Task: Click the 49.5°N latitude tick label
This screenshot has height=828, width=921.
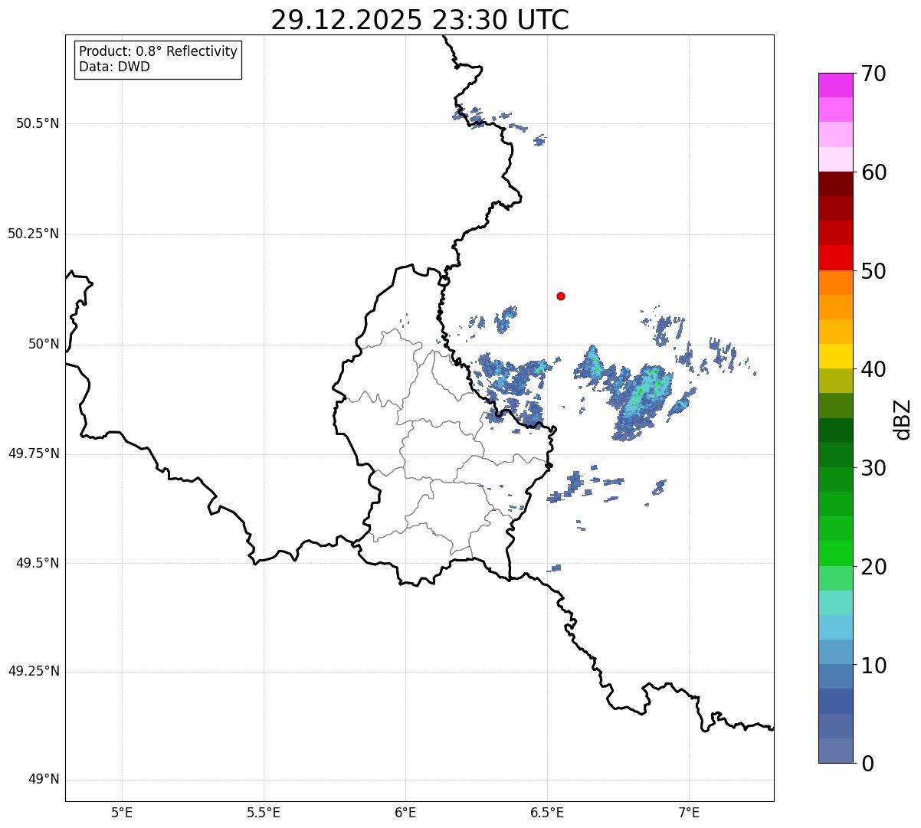Action: pos(38,563)
